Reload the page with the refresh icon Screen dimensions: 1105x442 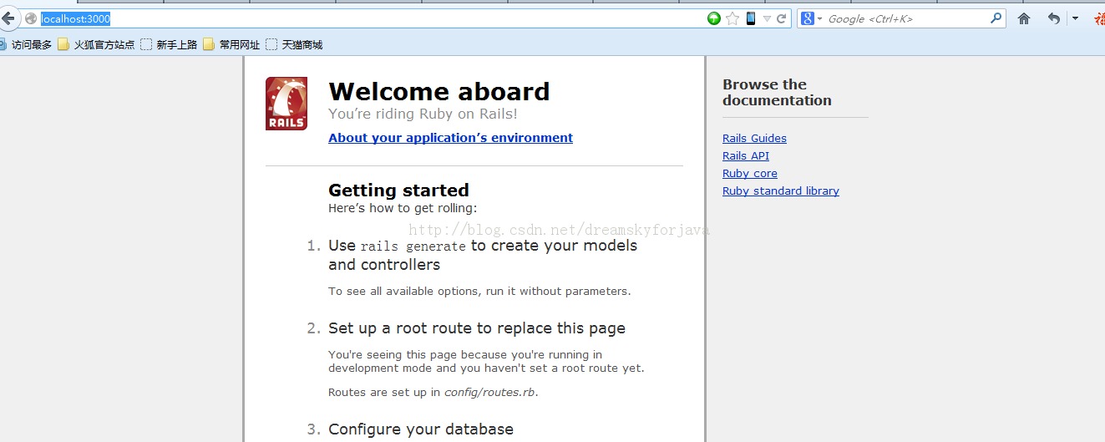[x=782, y=18]
